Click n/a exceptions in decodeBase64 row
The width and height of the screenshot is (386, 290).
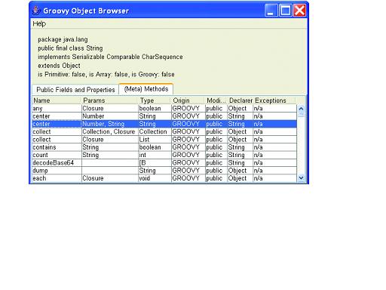[274, 163]
